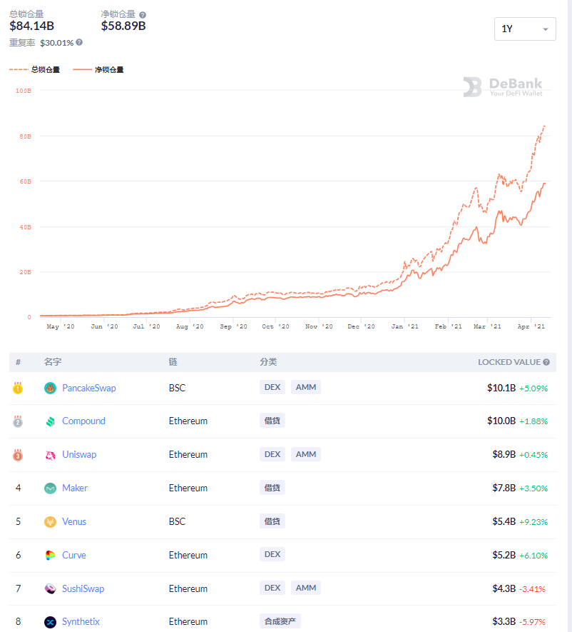Click the DEX tag in Curve row
Viewport: 572px width, 632px height.
click(x=272, y=554)
